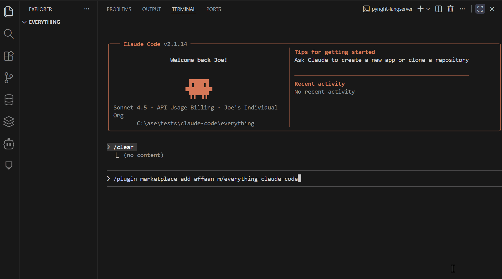Click the 'No recent activity' text
The height and width of the screenshot is (279, 502).
pyautogui.click(x=325, y=92)
